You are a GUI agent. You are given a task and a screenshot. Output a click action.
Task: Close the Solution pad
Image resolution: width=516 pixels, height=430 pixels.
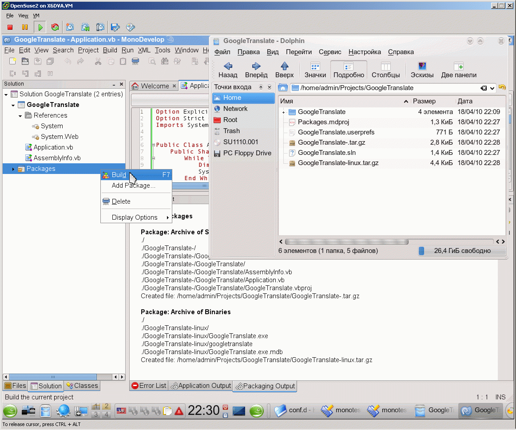pos(121,84)
